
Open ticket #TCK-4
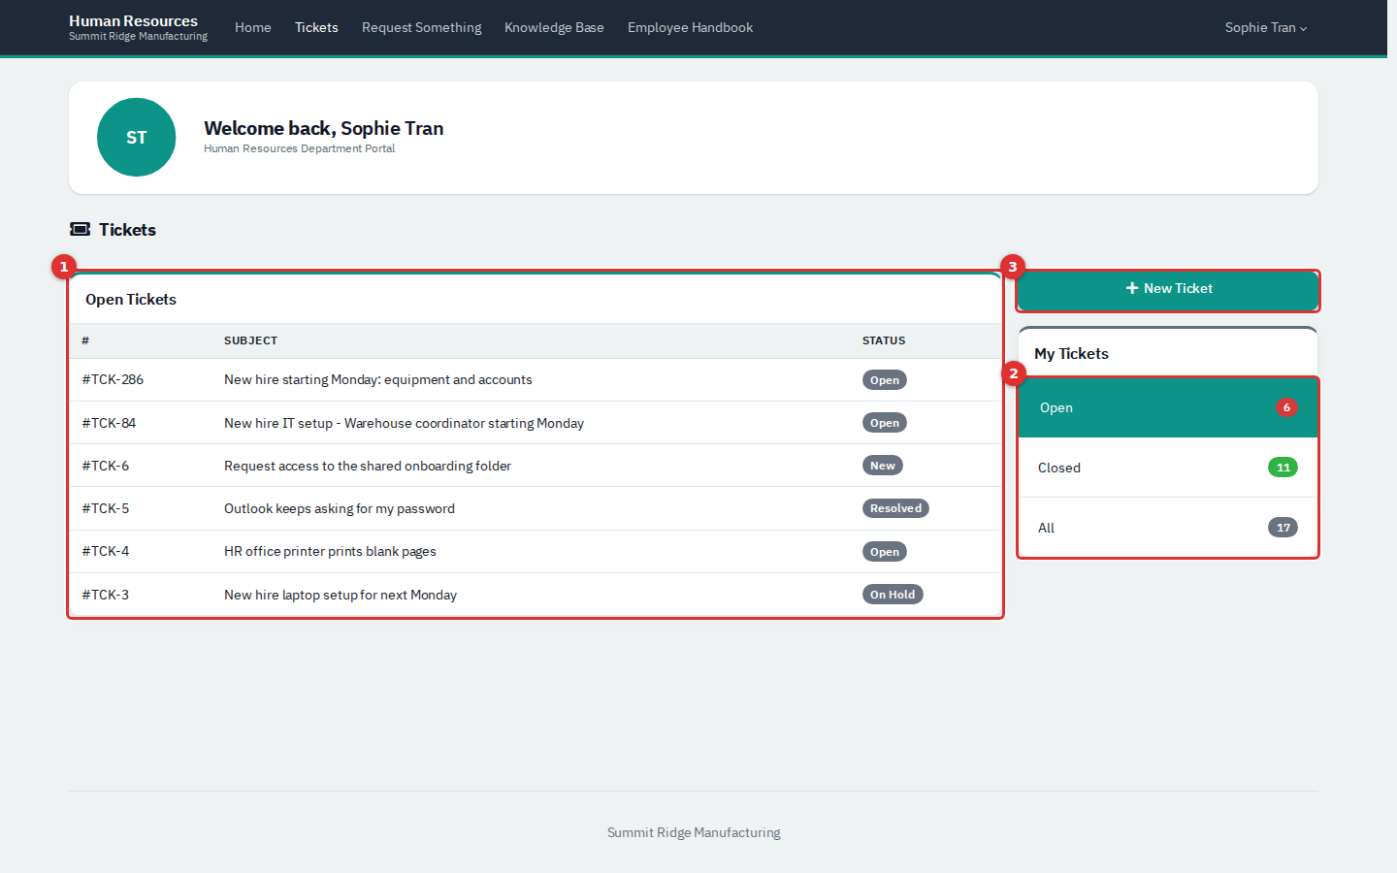coord(105,551)
